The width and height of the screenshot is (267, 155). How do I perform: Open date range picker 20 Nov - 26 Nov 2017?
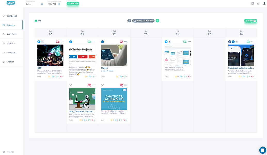143,21
